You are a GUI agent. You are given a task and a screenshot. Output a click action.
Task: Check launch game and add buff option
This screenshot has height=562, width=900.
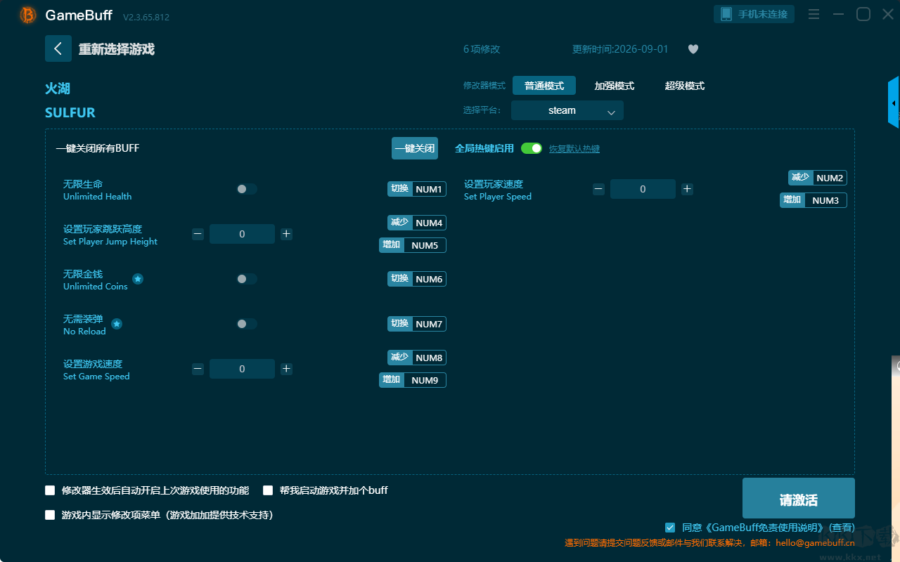click(x=268, y=490)
